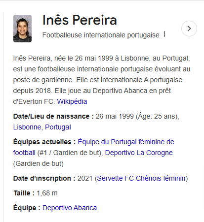The height and width of the screenshot is (222, 204).
Task: Click the right chevron arrow button
Action: [x=189, y=29]
